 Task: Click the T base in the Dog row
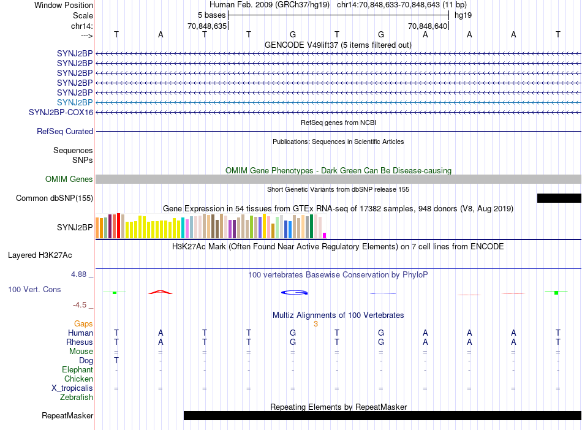click(x=116, y=360)
